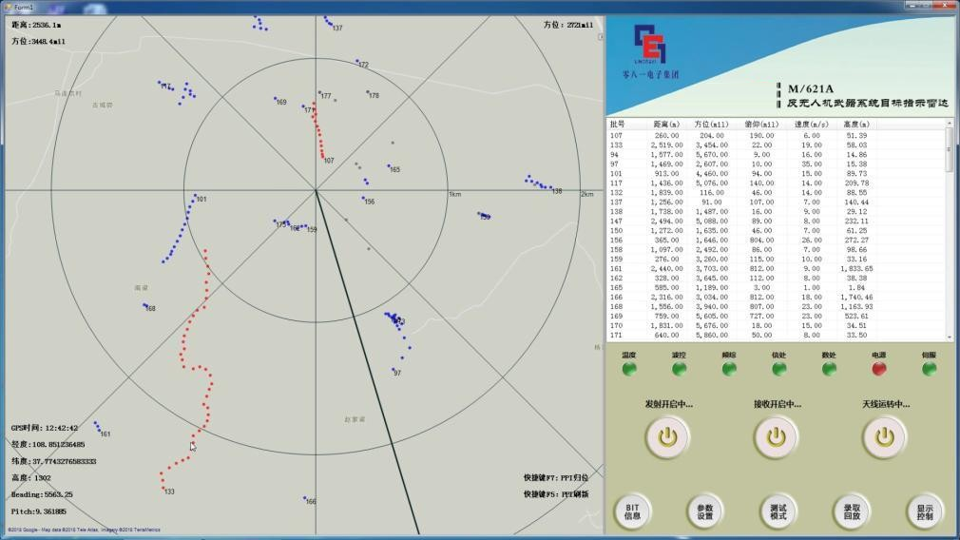The width and height of the screenshot is (960, 540).
Task: Click the 数处 status indicator light
Action: click(x=829, y=369)
